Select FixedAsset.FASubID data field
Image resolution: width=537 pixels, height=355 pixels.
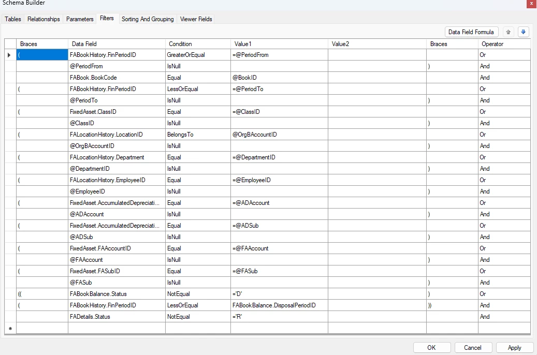pyautogui.click(x=117, y=271)
